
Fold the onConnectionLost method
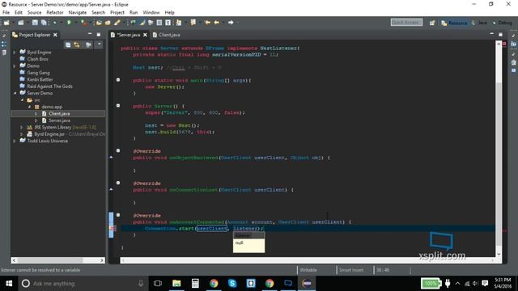click(x=118, y=183)
